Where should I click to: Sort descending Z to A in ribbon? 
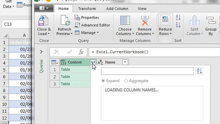(x=178, y=25)
